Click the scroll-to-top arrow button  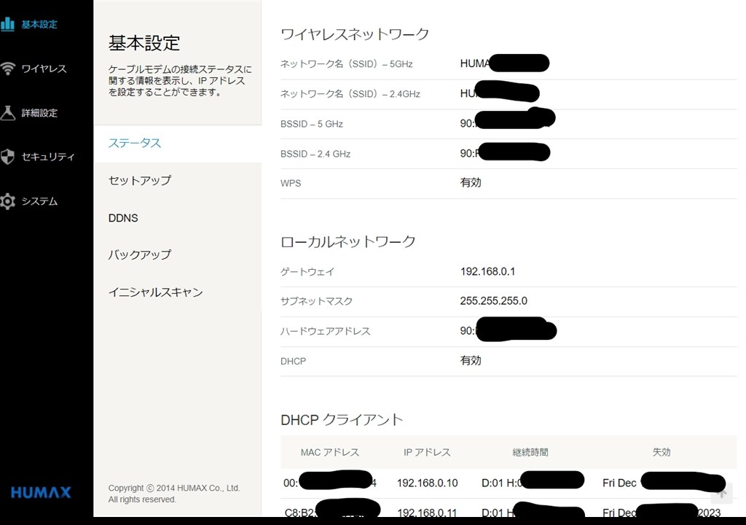[722, 493]
